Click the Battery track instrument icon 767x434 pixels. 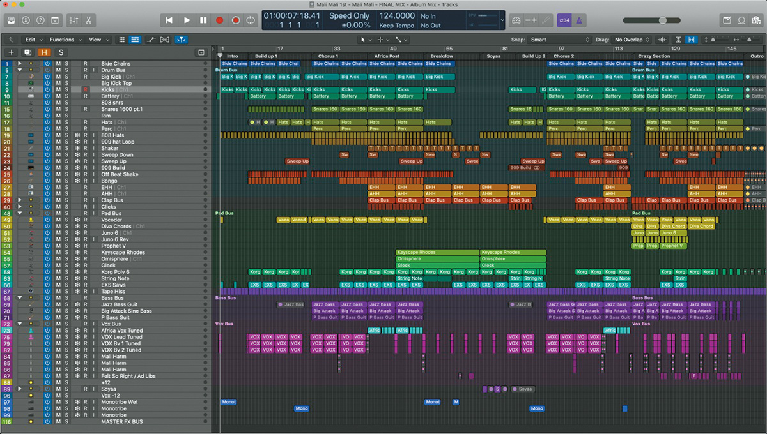point(31,96)
